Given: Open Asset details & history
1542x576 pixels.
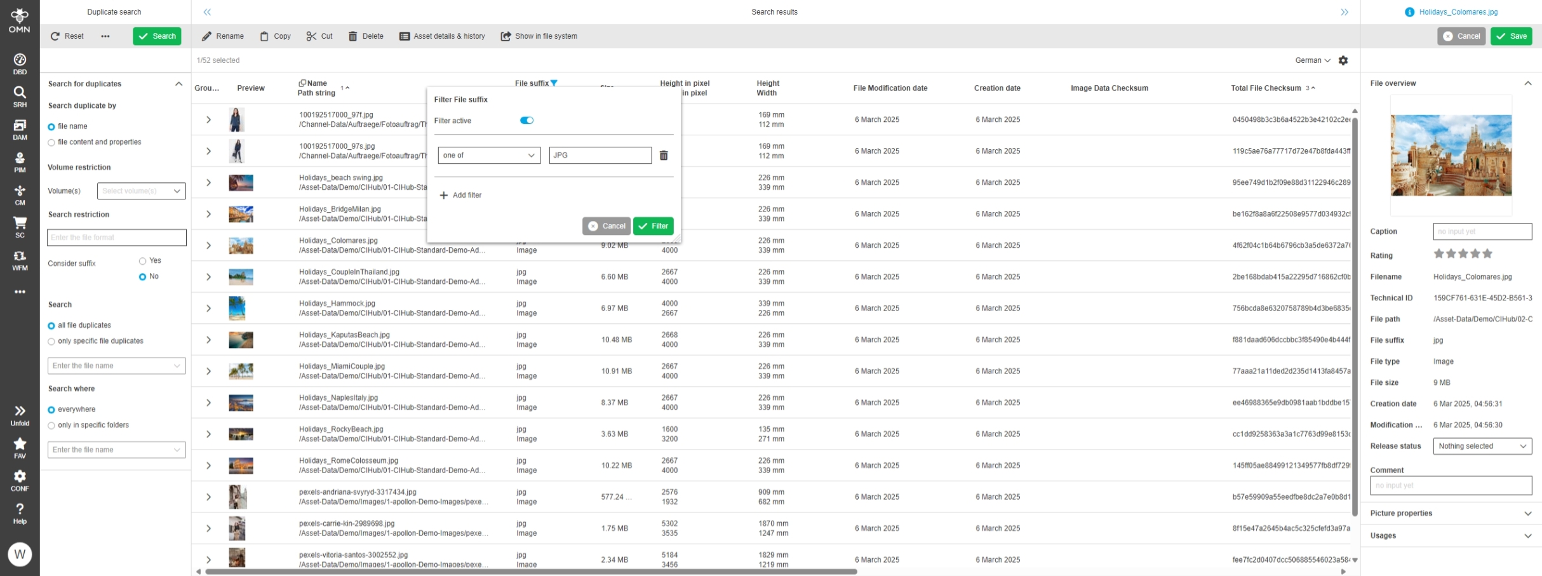Looking at the screenshot, I should [442, 36].
